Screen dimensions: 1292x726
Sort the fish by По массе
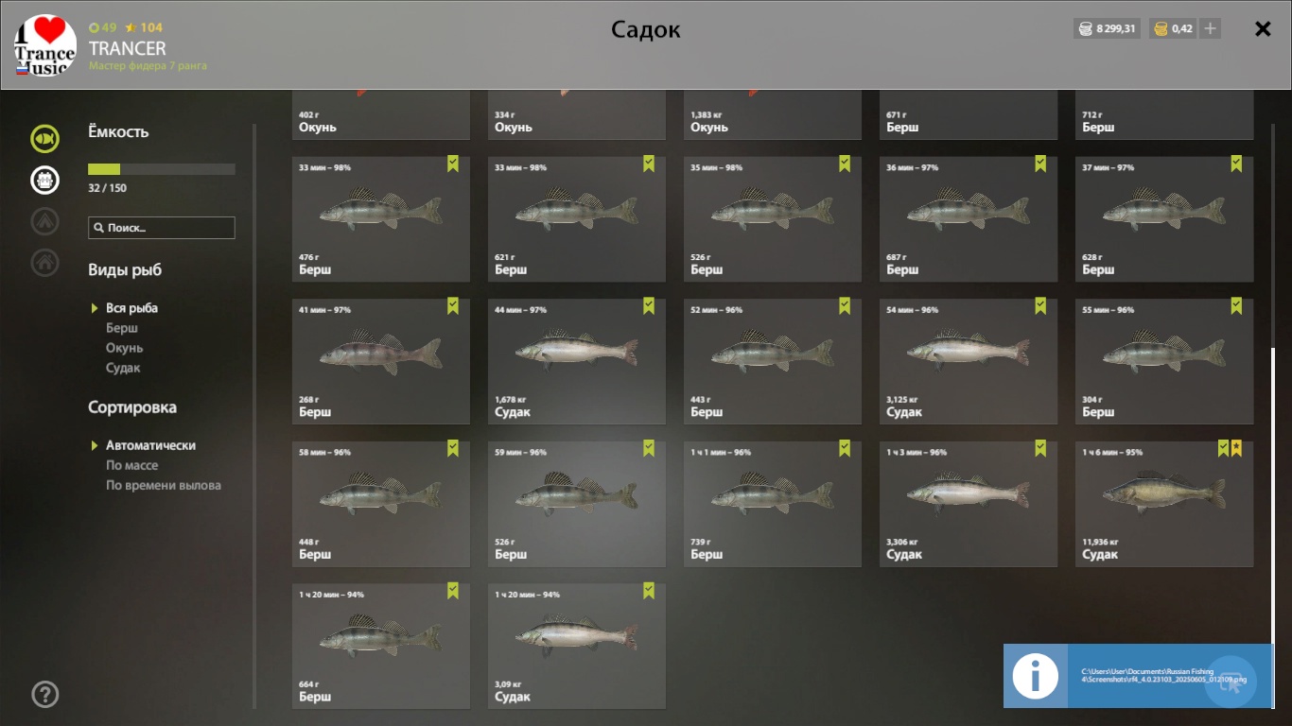[x=131, y=465]
